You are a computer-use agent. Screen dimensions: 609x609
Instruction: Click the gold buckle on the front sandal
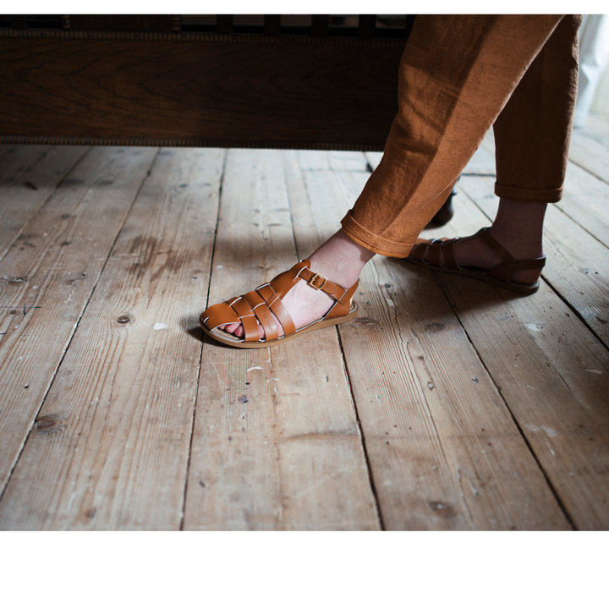317,280
